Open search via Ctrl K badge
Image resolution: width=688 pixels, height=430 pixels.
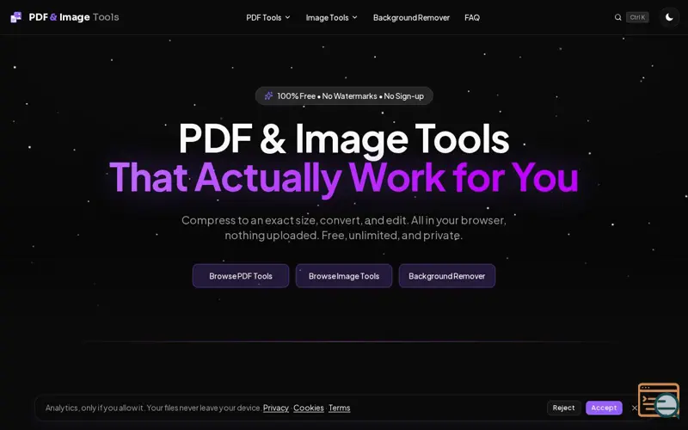pyautogui.click(x=637, y=17)
